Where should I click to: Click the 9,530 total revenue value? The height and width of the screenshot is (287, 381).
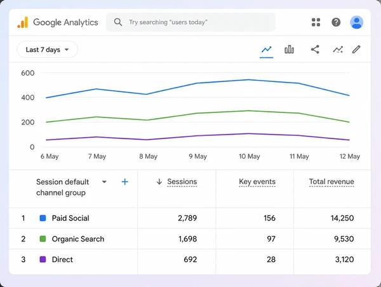point(344,239)
